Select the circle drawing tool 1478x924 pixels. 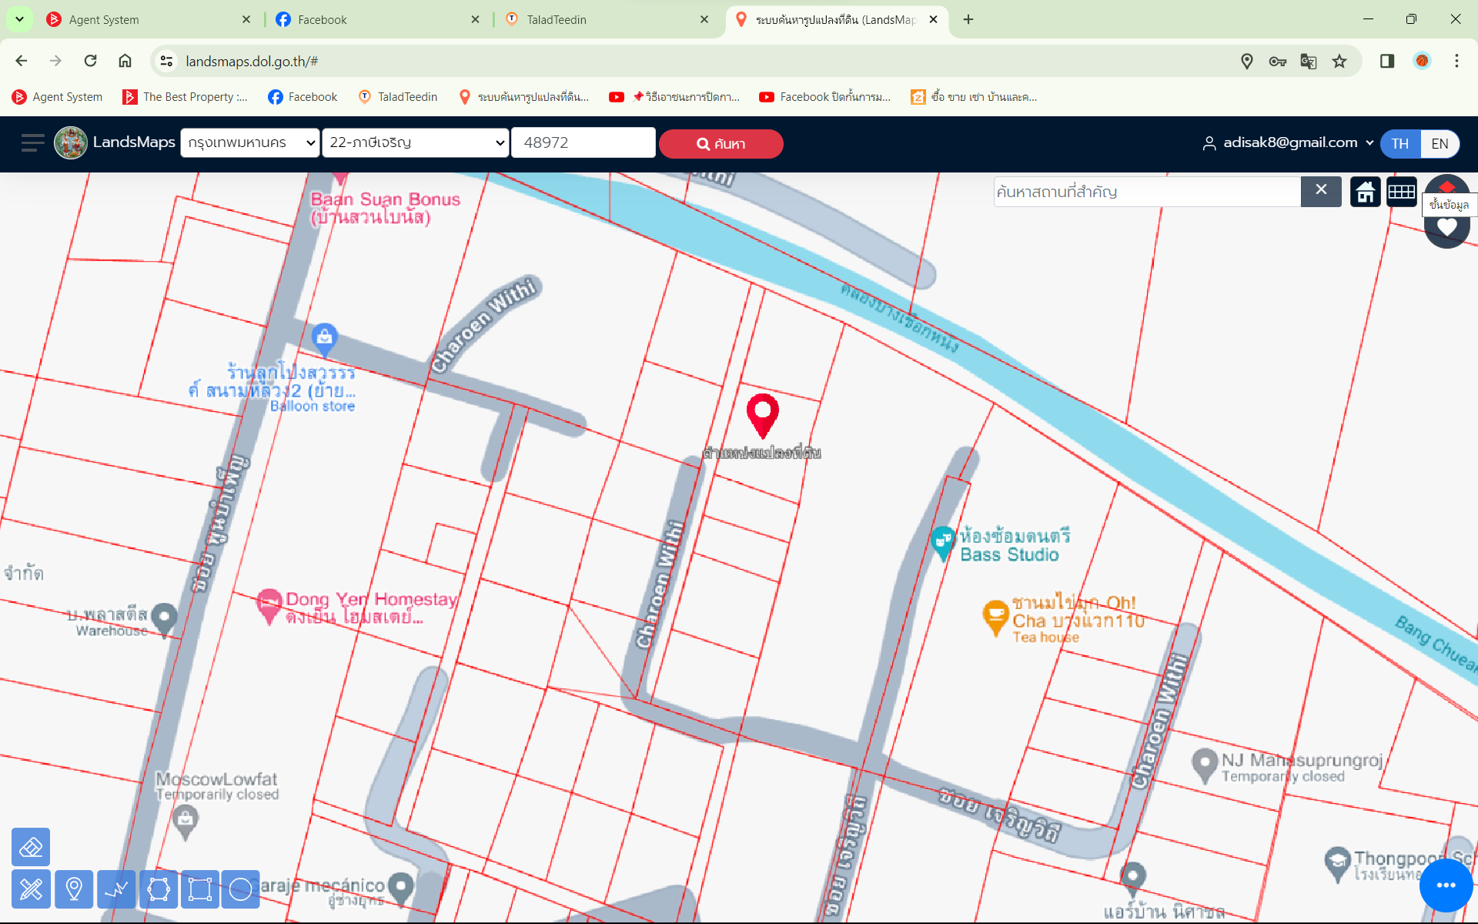point(241,889)
